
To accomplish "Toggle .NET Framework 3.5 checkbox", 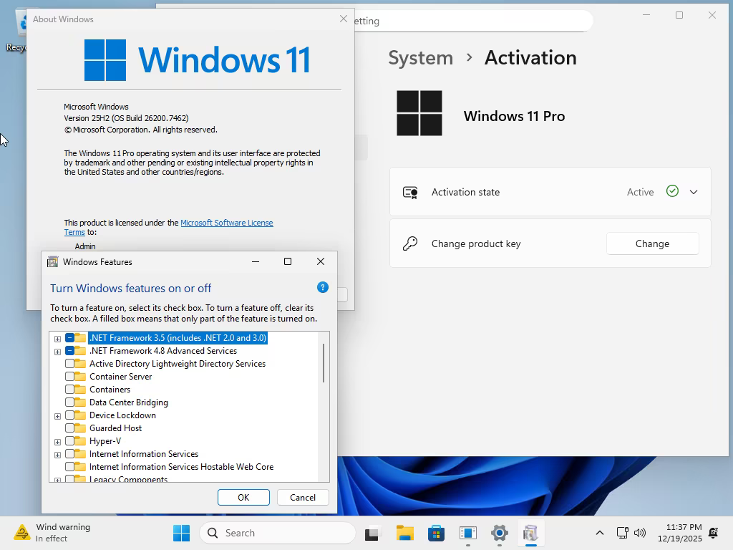I will point(69,338).
